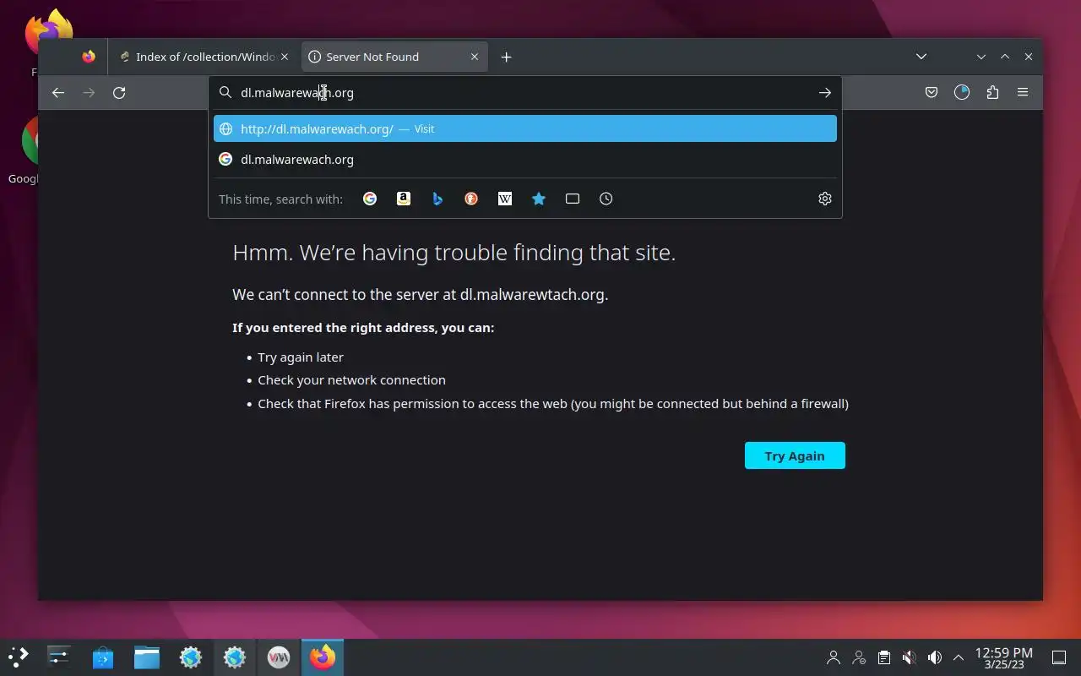Screen dimensions: 1081x676
Task: Open System Settings sliders icon in taskbar
Action: point(59,657)
